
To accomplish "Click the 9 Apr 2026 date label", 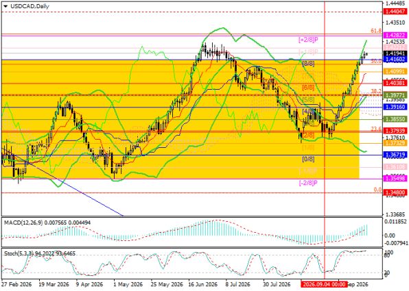I will 89,283.
